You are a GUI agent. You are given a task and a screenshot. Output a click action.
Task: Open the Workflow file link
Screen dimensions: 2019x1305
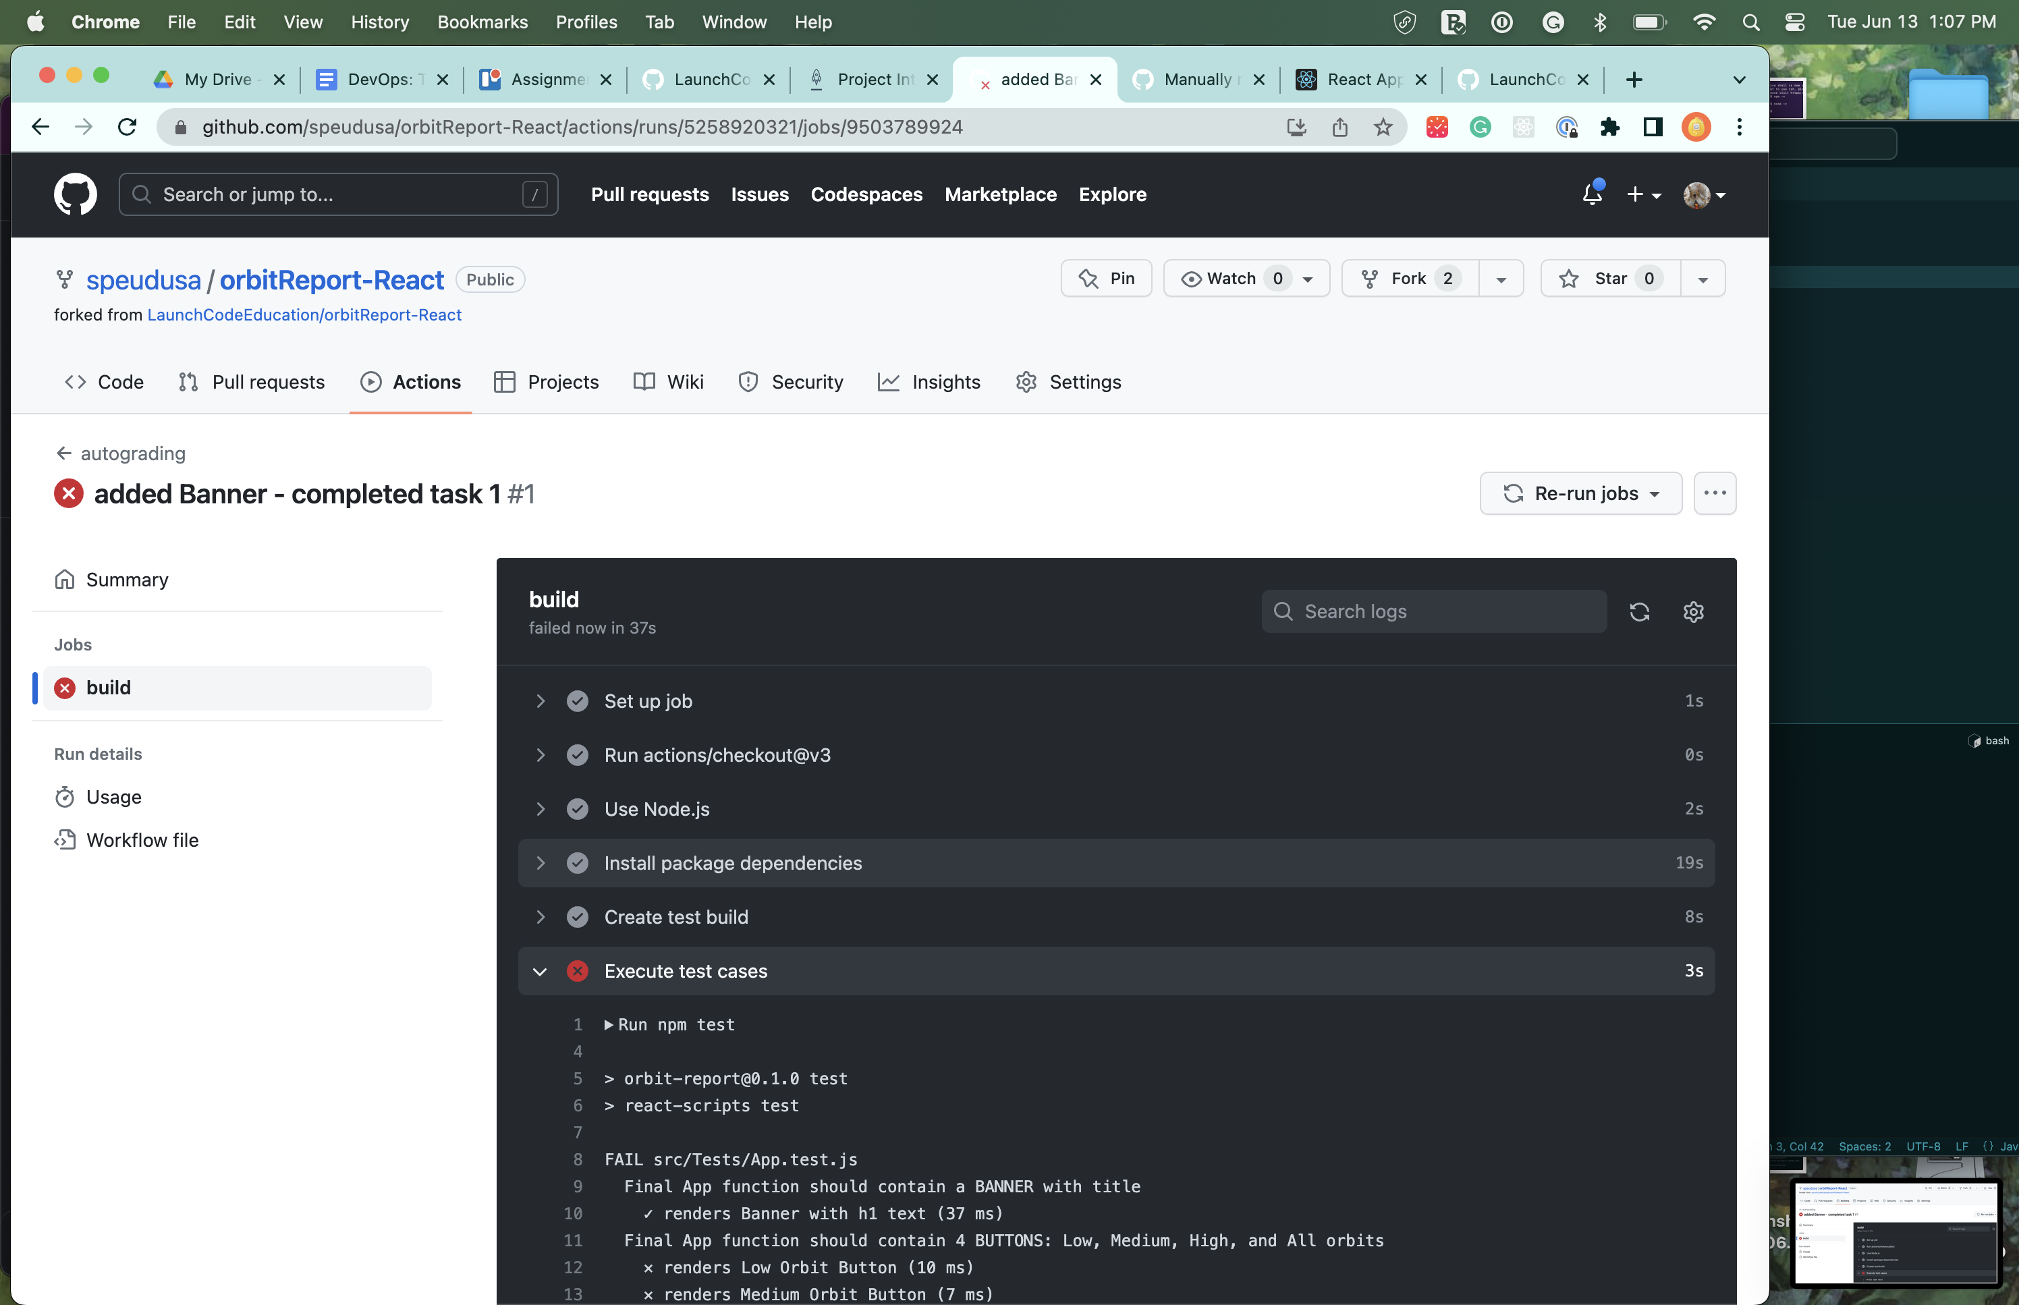[142, 840]
